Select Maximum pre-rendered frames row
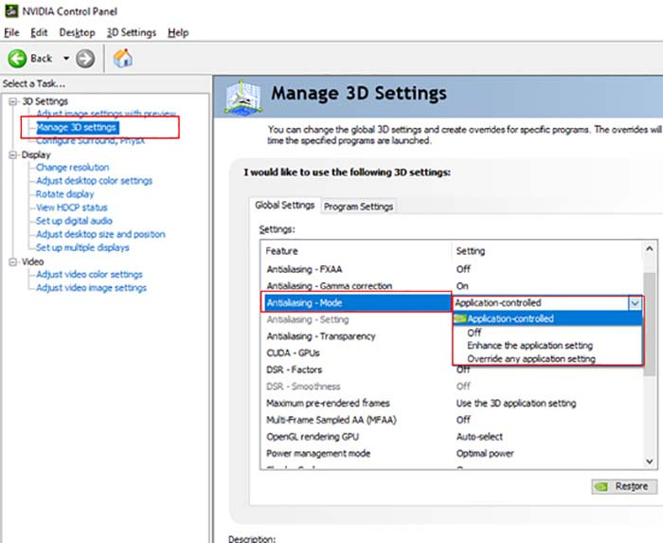Image resolution: width=663 pixels, height=543 pixels. pyautogui.click(x=452, y=404)
